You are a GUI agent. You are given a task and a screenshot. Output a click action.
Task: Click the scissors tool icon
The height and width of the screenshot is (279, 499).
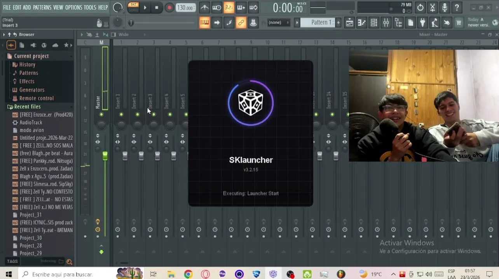pos(432,7)
